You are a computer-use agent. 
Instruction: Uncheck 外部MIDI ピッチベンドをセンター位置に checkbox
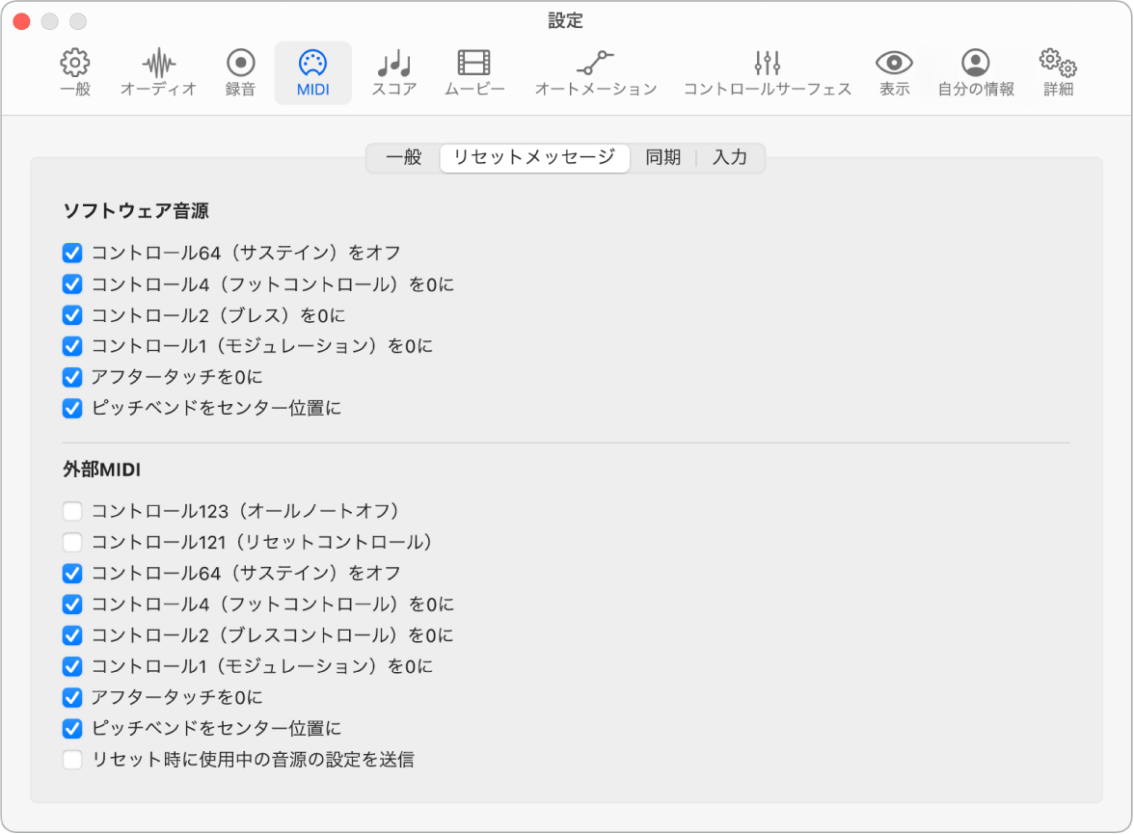72,728
